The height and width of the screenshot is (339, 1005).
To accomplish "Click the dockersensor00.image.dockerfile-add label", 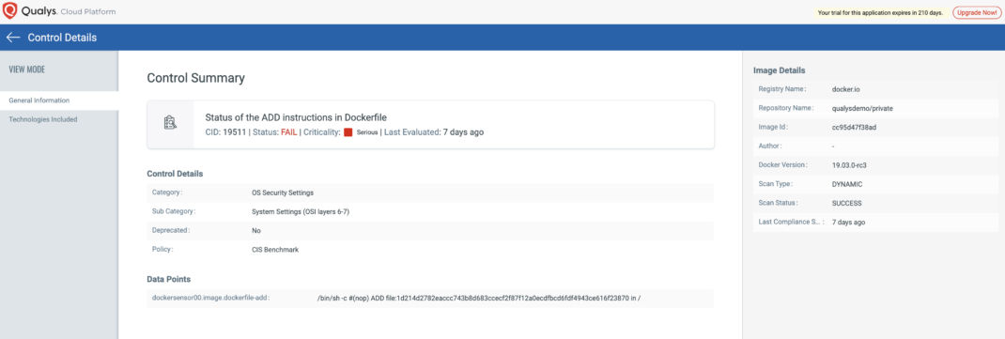I will 210,298.
